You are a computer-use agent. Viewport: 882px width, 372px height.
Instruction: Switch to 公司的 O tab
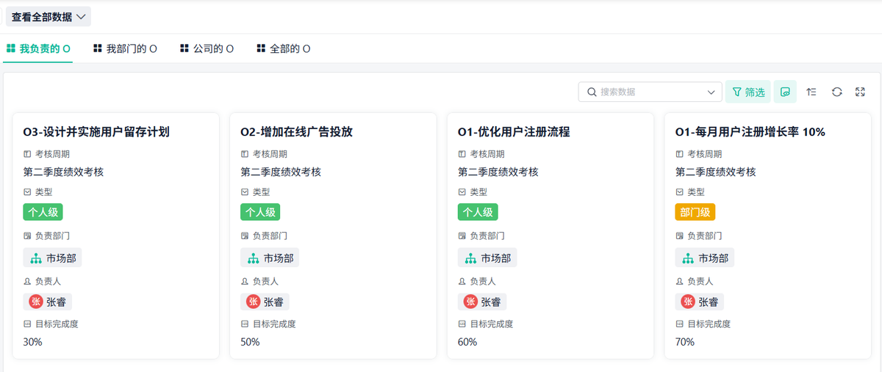point(207,49)
